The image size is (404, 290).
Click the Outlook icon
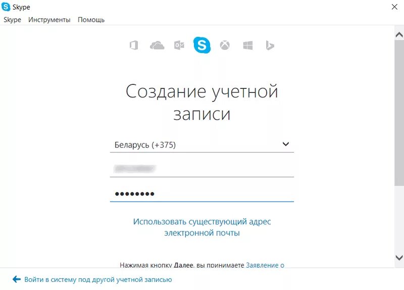(179, 45)
